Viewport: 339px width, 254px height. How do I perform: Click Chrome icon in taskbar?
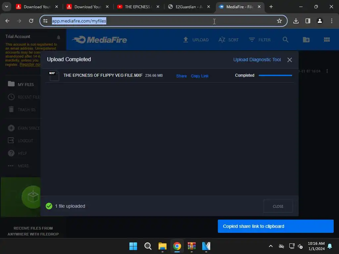[177, 246]
